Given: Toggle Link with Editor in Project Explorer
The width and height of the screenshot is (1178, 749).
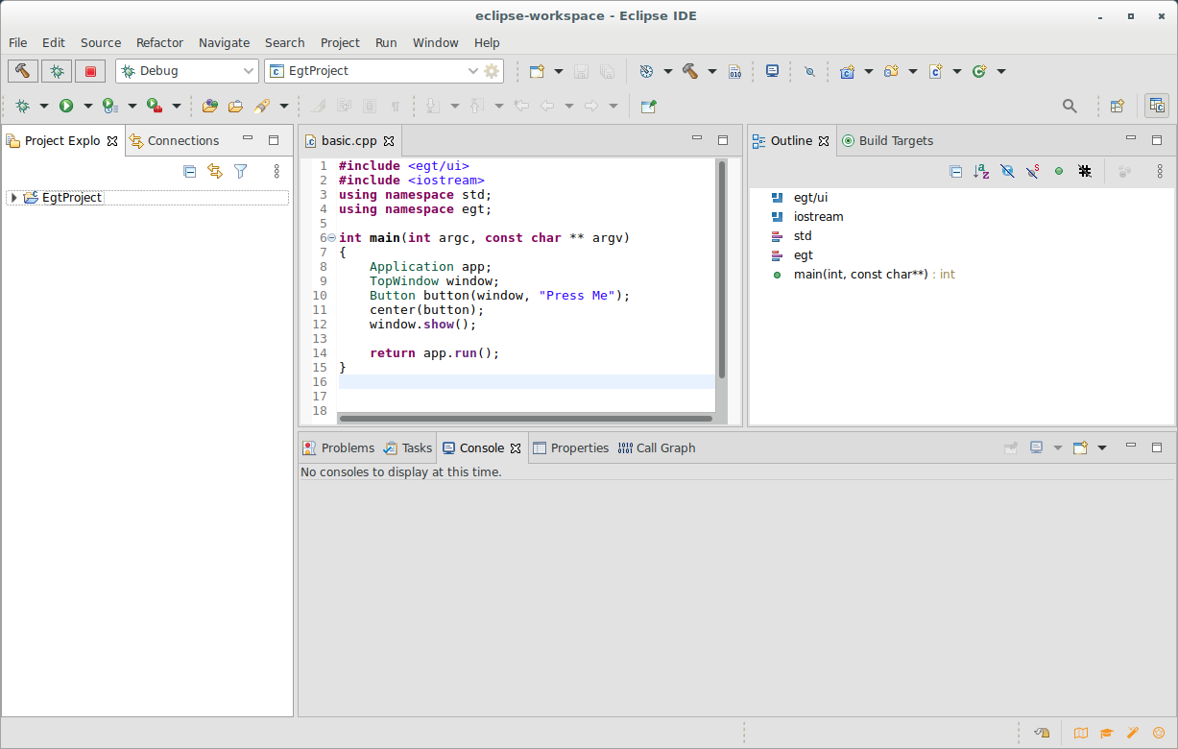Looking at the screenshot, I should (214, 171).
